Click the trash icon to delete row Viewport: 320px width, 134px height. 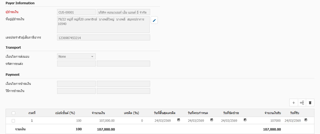point(310,103)
